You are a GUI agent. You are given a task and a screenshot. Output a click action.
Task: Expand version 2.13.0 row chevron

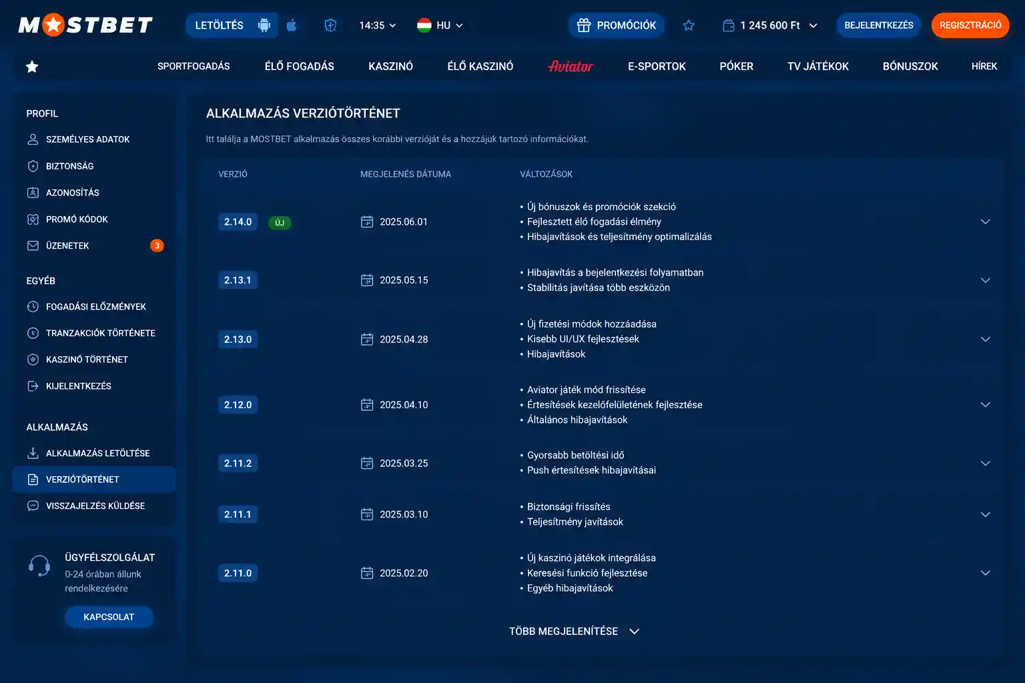pyautogui.click(x=986, y=339)
